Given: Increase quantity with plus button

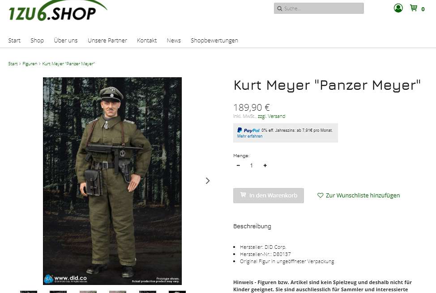Looking at the screenshot, I should tap(265, 165).
